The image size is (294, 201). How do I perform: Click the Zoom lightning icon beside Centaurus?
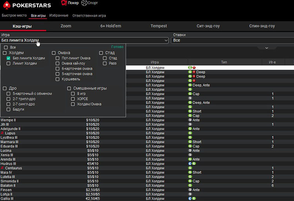[2, 168]
